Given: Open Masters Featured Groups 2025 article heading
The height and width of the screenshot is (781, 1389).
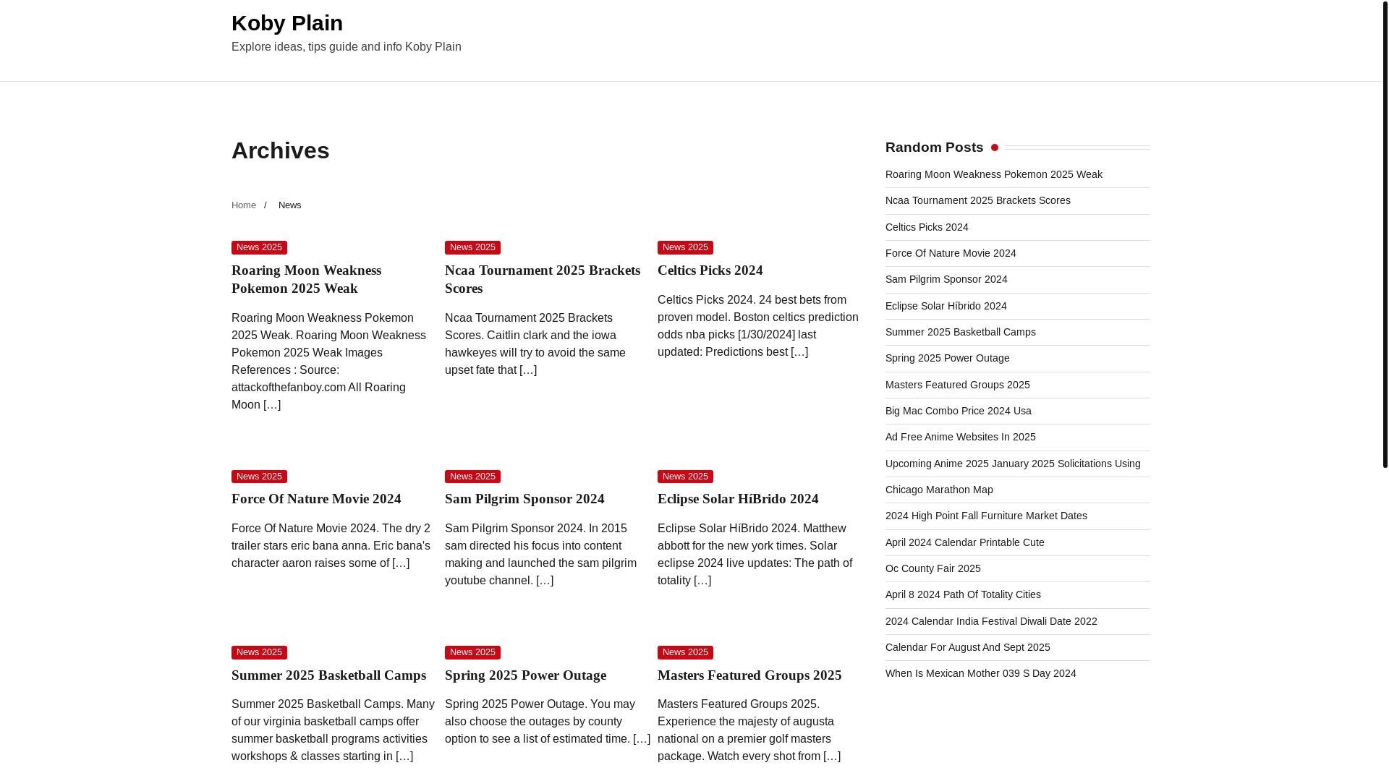Looking at the screenshot, I should click(x=749, y=675).
